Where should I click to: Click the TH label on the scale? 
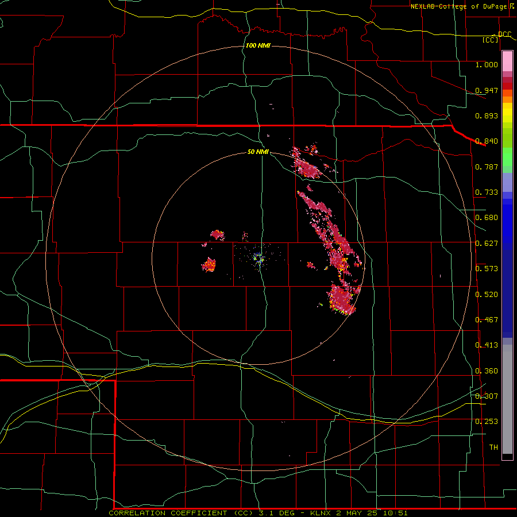click(x=493, y=447)
